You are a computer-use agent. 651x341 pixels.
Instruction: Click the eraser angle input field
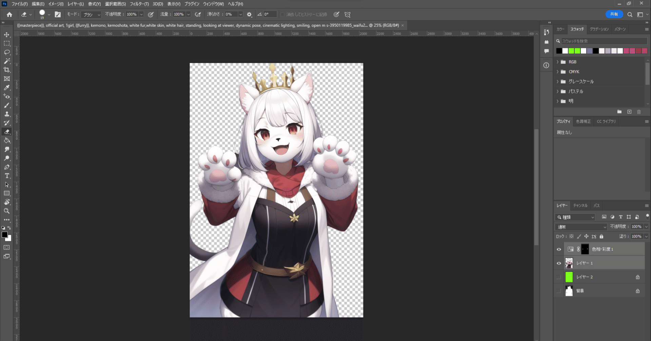270,15
